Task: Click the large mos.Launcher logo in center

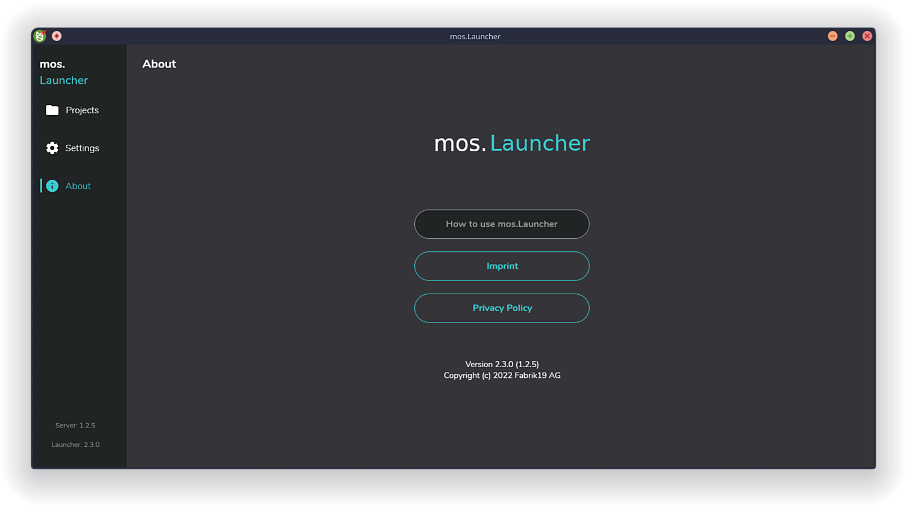Action: point(511,143)
